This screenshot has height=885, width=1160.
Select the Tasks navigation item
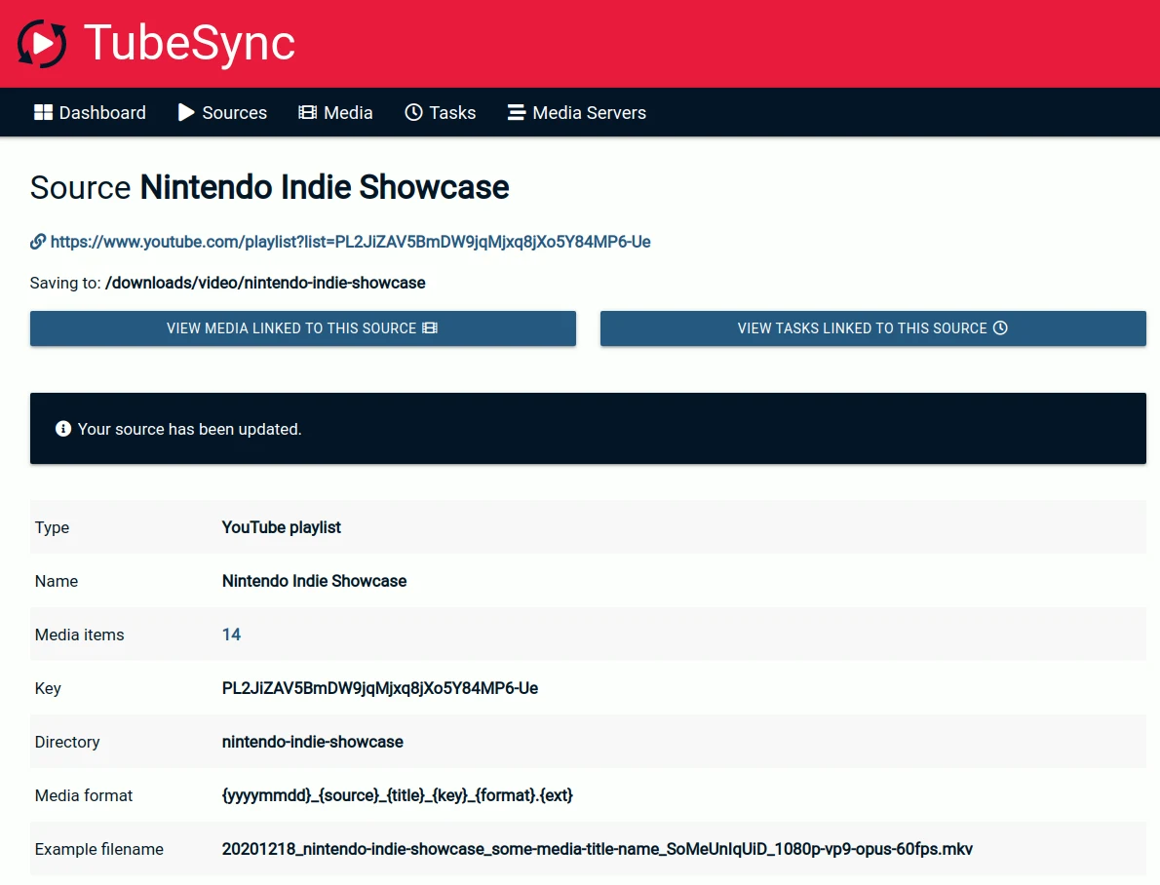(441, 112)
